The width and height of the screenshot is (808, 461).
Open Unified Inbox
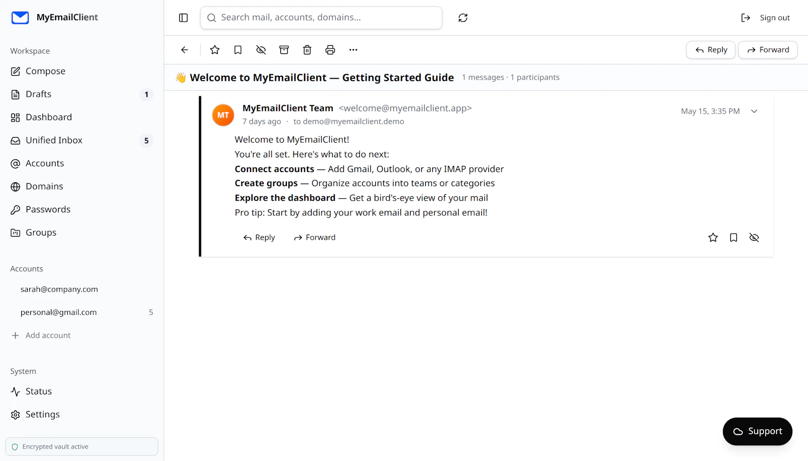(x=82, y=140)
